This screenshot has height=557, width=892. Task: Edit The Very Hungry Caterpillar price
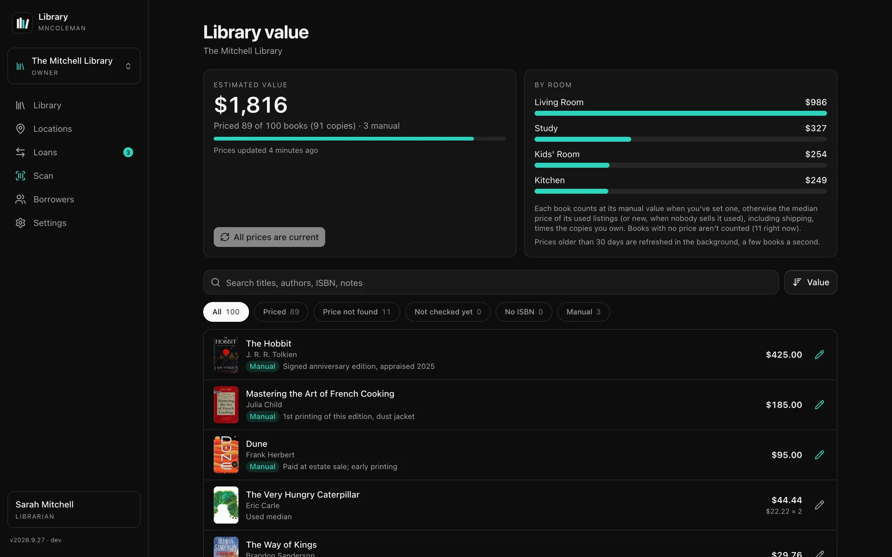(820, 505)
